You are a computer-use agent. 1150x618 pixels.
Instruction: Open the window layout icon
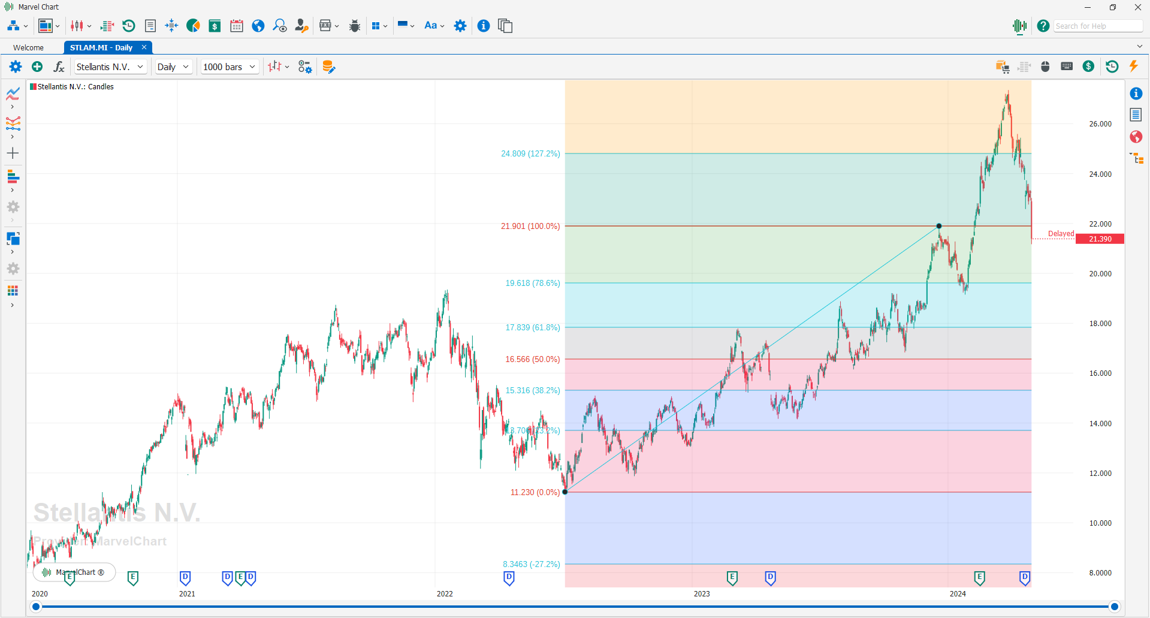(46, 26)
